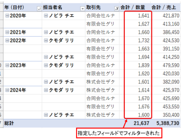Select the 合計 / 数量 column header
Viewport: 181px width, 139px height.
point(133,8)
